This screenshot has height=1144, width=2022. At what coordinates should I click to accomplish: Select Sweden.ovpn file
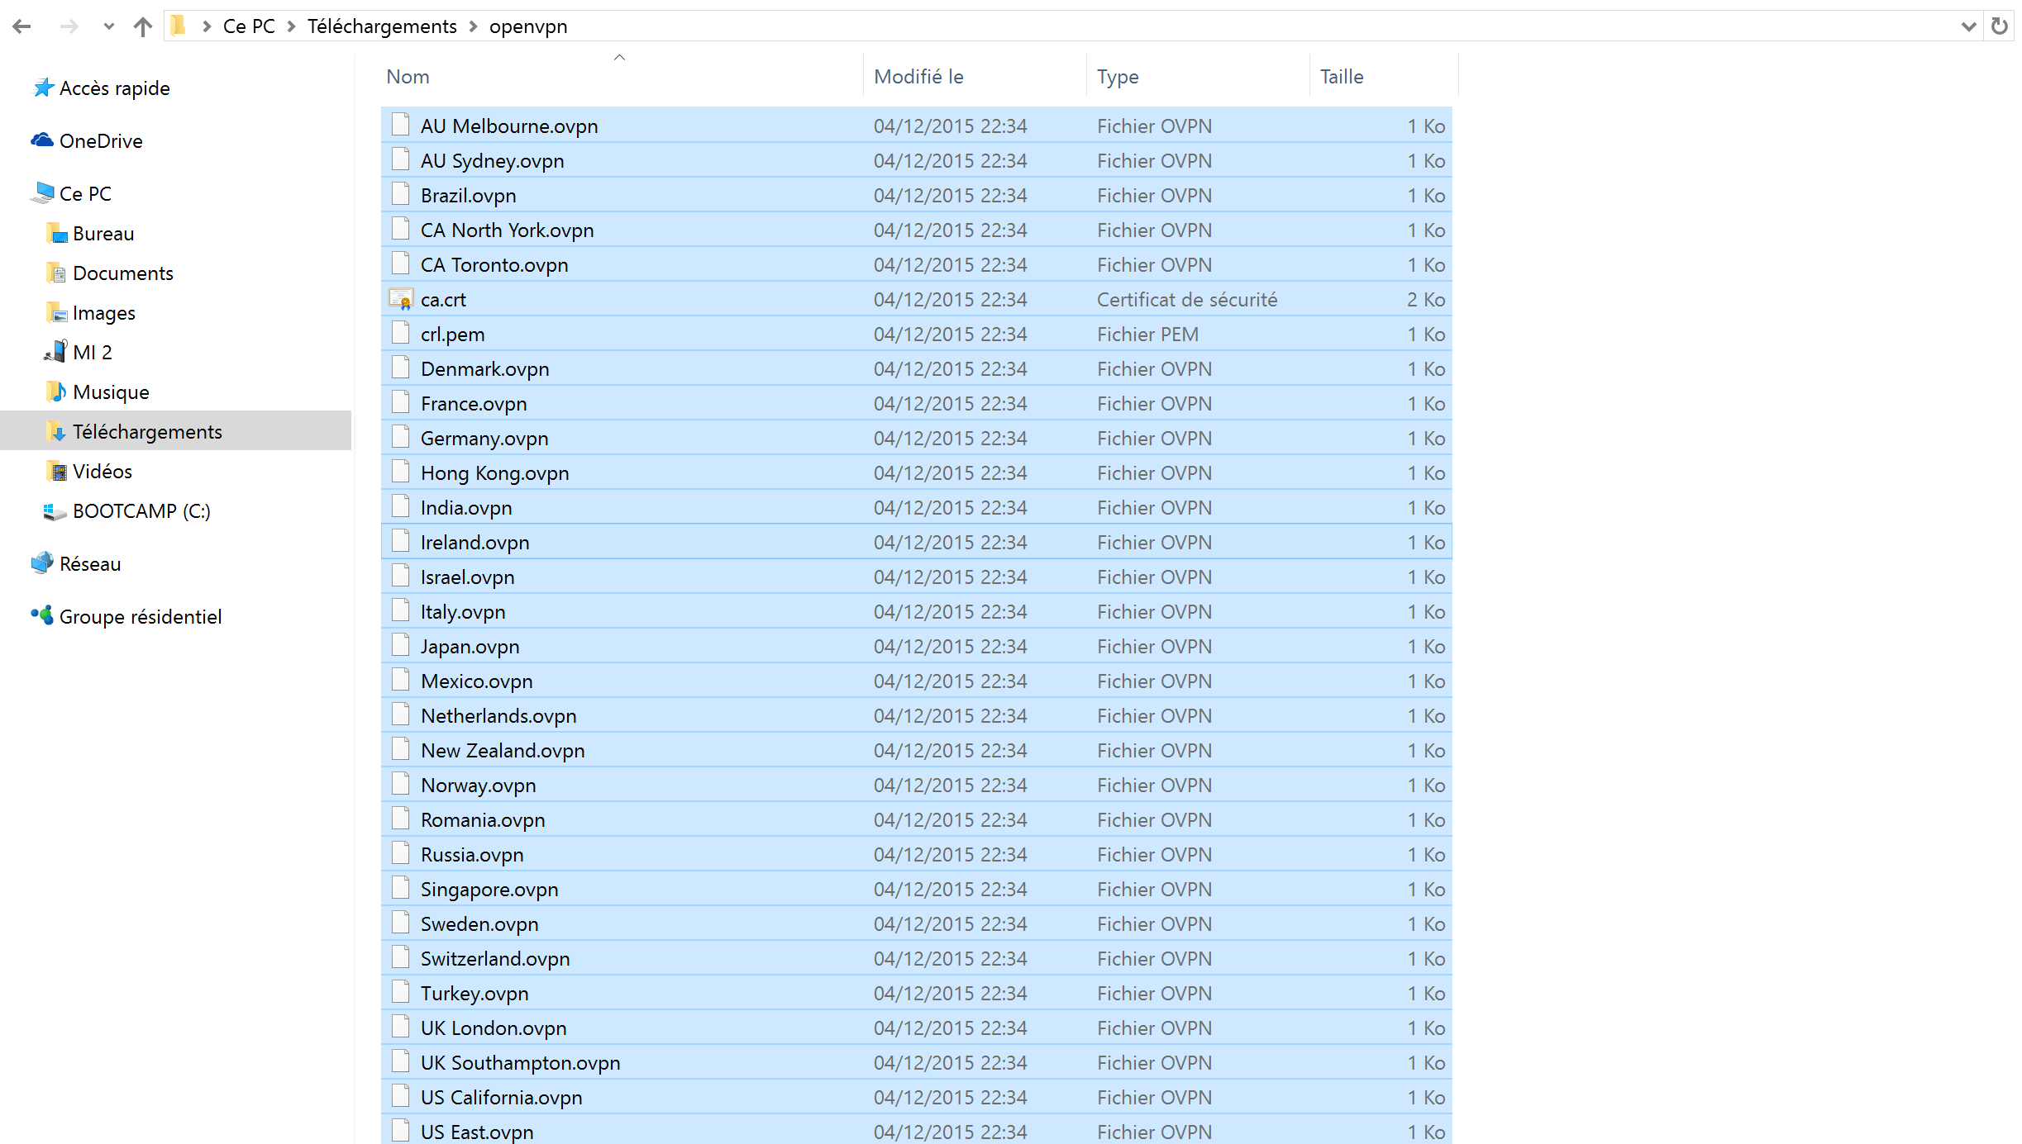pyautogui.click(x=916, y=923)
